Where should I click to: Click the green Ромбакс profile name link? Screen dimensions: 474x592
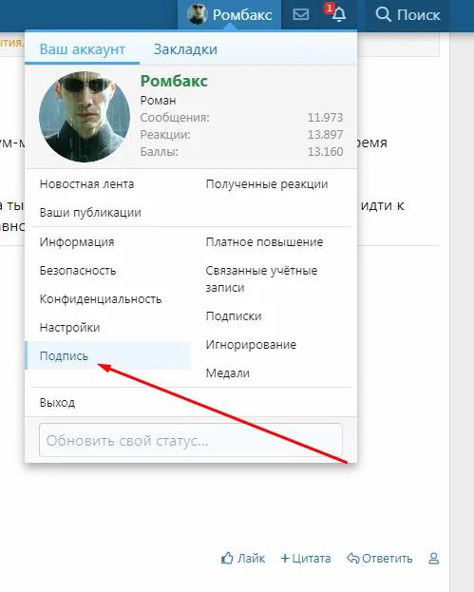pos(174,81)
